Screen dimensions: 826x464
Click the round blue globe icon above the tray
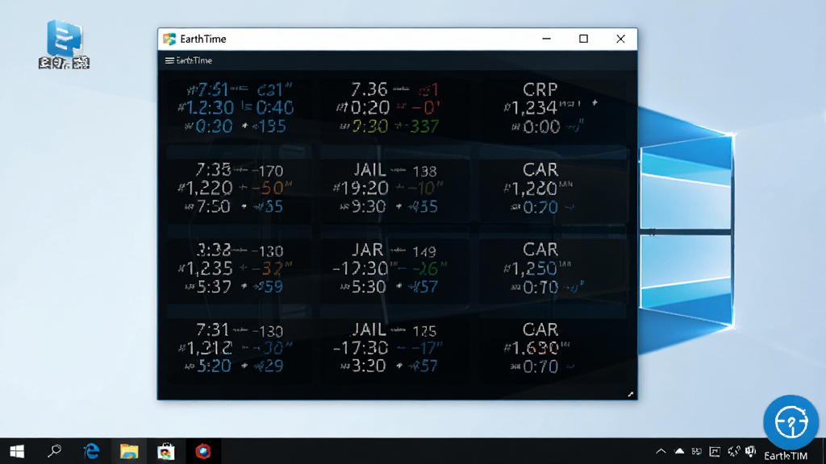tap(791, 422)
